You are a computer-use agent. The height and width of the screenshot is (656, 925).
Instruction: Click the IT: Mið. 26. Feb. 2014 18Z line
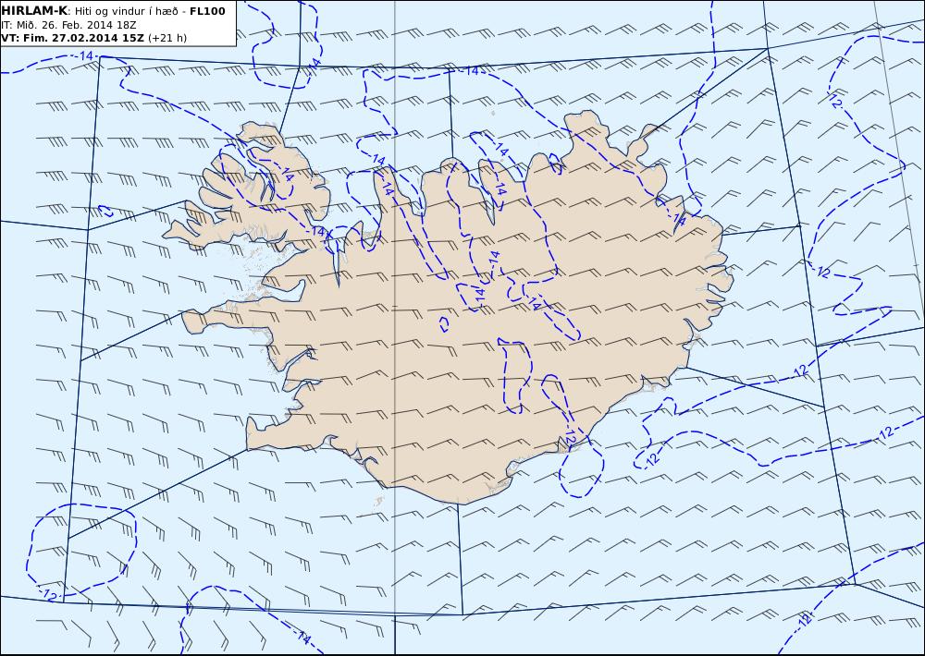68,25
